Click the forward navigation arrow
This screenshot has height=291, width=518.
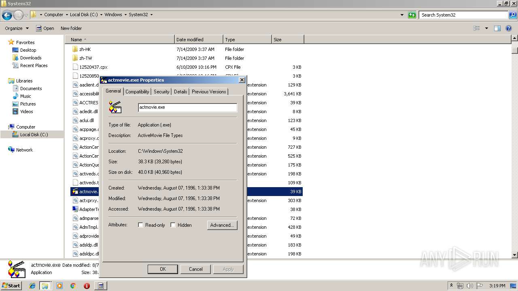tap(18, 15)
